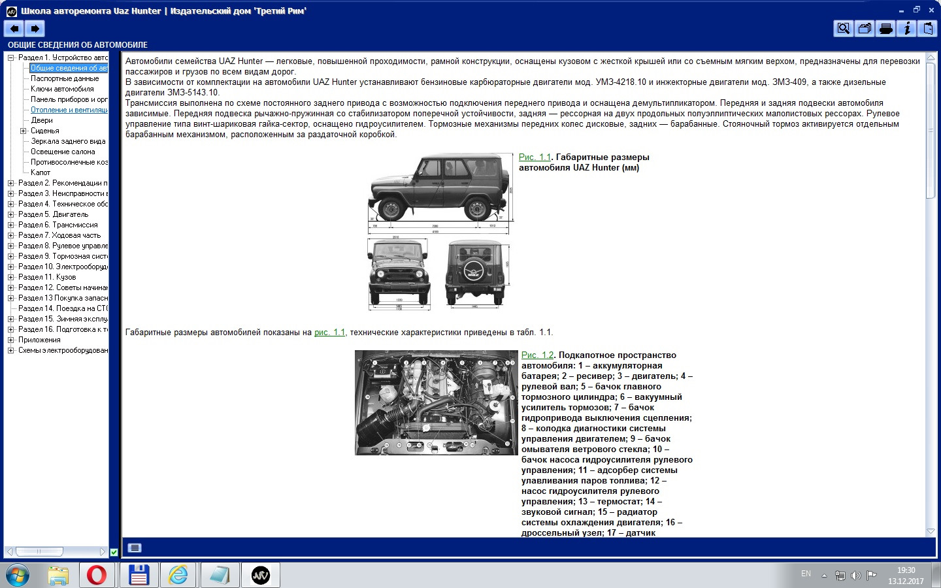
Task: Select 'Раздел 10. Электрооборудование' item
Action: pos(63,267)
